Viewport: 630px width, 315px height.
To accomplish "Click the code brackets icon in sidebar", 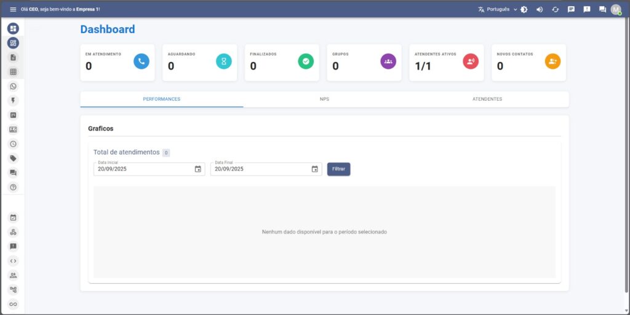I will click(13, 260).
